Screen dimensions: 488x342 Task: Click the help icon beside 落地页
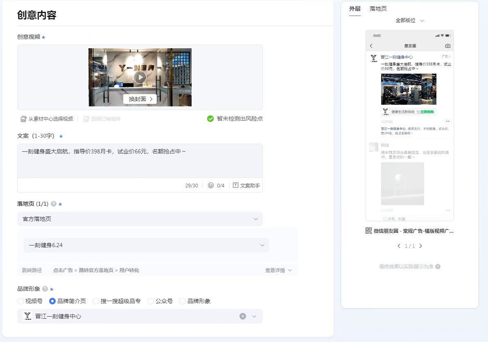54,204
